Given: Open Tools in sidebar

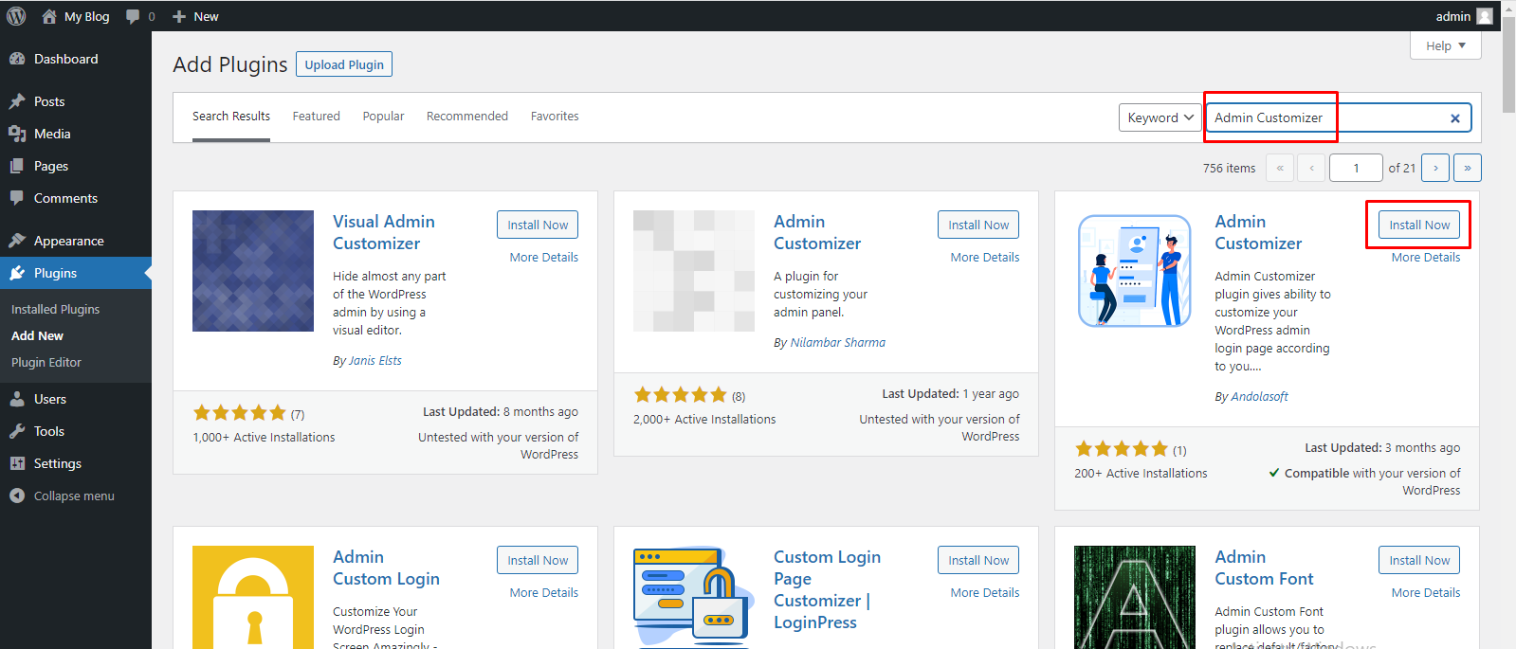Looking at the screenshot, I should point(49,431).
